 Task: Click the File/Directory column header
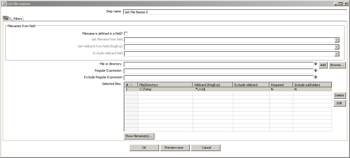pyautogui.click(x=165, y=85)
